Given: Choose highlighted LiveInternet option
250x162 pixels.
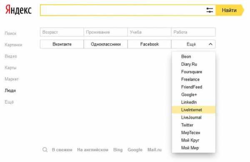Looking at the screenshot, I should tap(194, 110).
